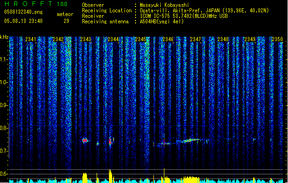The width and height of the screenshot is (288, 183).
Task: Click the 2347 time marker
Action: coord(196,39)
